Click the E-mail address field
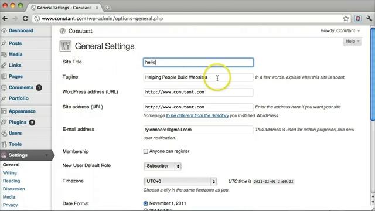 point(198,130)
